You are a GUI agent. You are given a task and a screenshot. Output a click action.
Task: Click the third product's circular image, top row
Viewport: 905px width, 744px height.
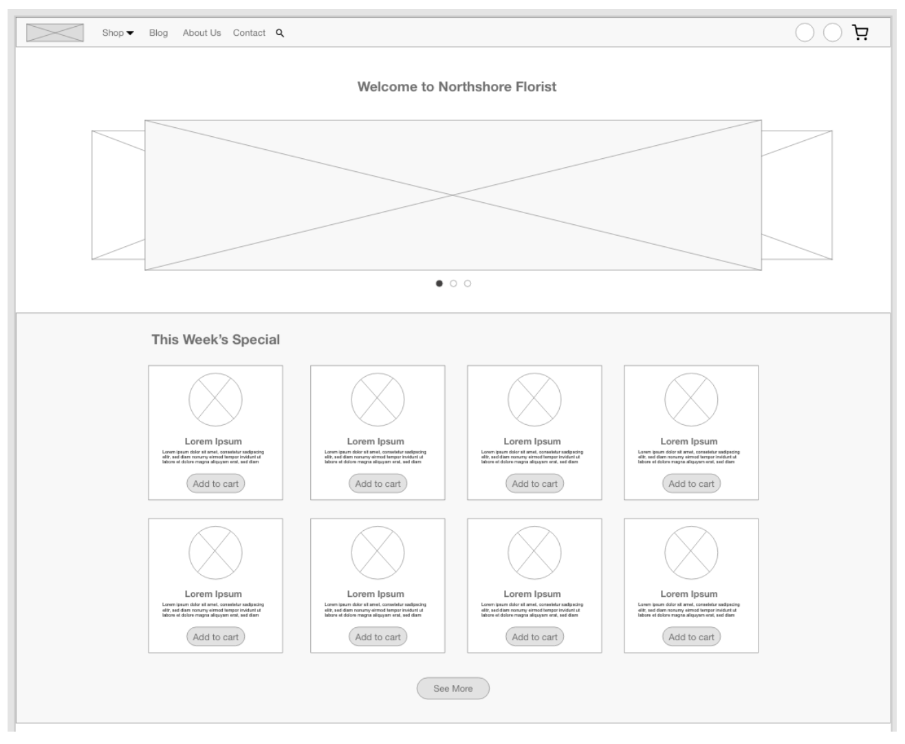(x=534, y=400)
